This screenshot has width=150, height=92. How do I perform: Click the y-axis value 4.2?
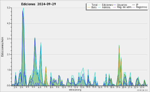tap(8, 23)
